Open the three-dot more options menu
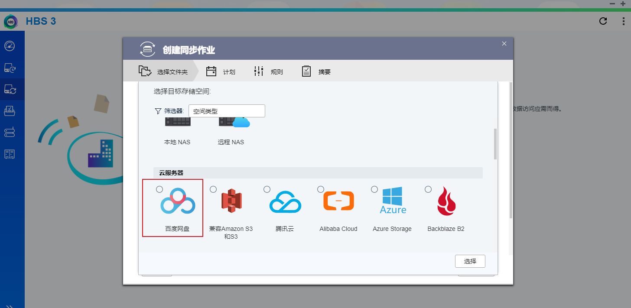 click(x=623, y=21)
